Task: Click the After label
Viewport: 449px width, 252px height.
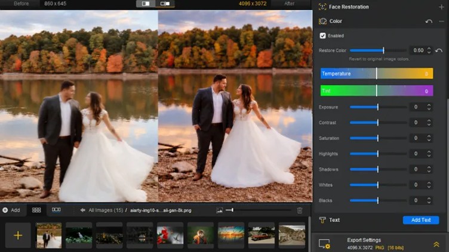Action: pyautogui.click(x=289, y=4)
